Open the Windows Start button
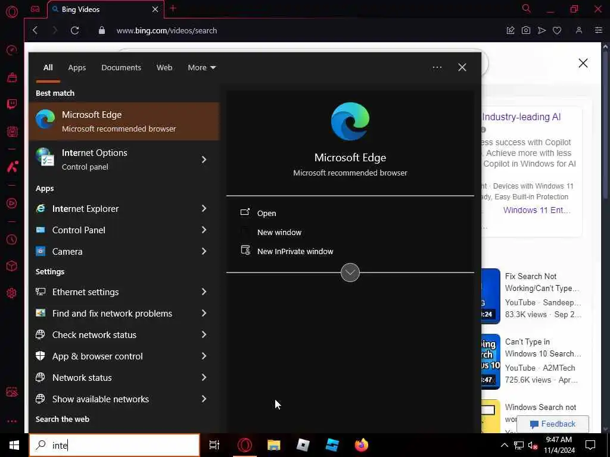This screenshot has width=610, height=457. [14, 445]
